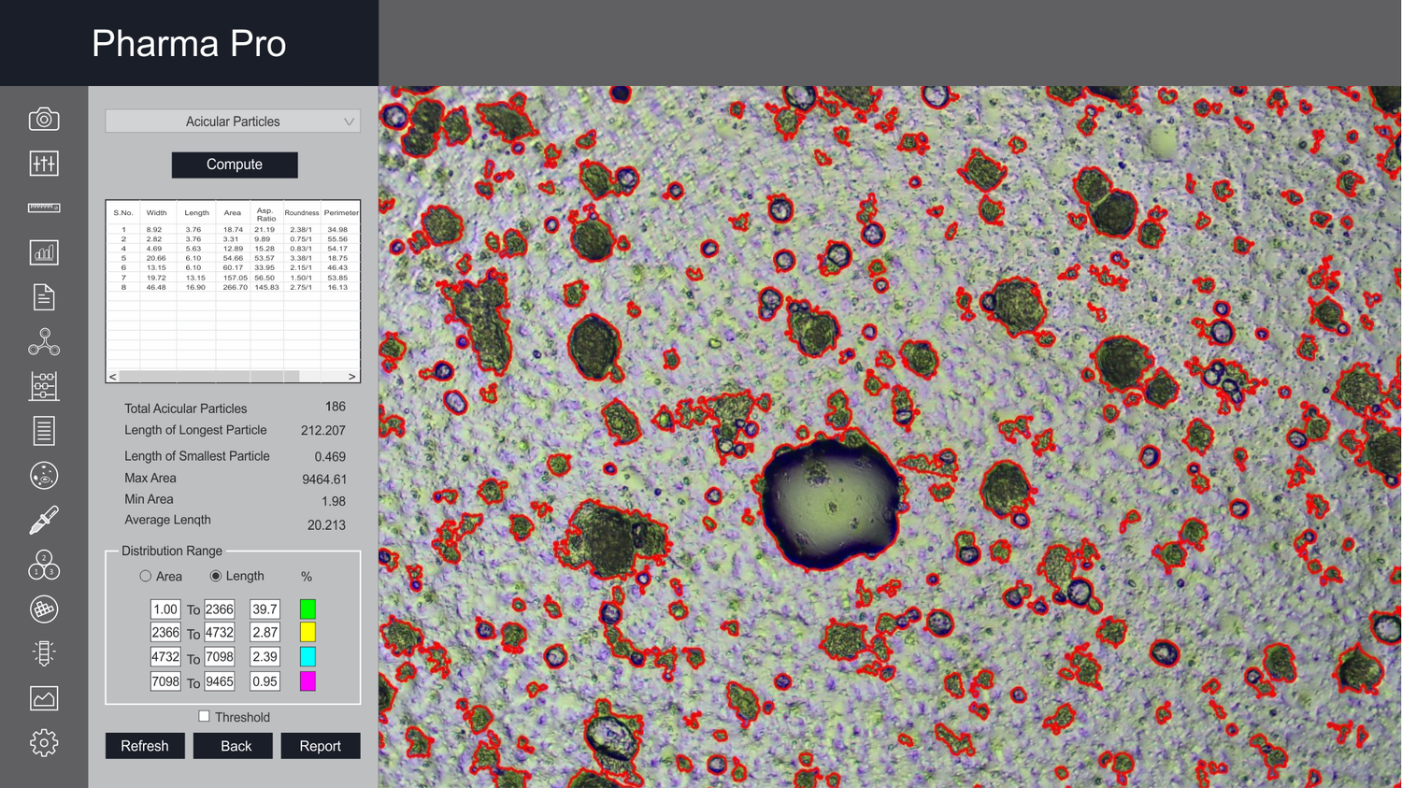Select the color dropper tool
This screenshot has height=788, width=1402.
[44, 519]
